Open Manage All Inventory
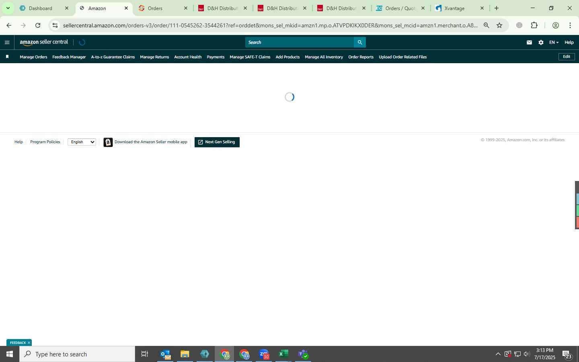This screenshot has width=579, height=362. (x=324, y=57)
